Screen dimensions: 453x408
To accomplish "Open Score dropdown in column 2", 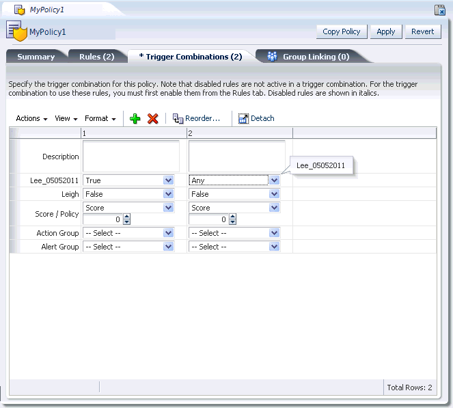I will (x=234, y=208).
